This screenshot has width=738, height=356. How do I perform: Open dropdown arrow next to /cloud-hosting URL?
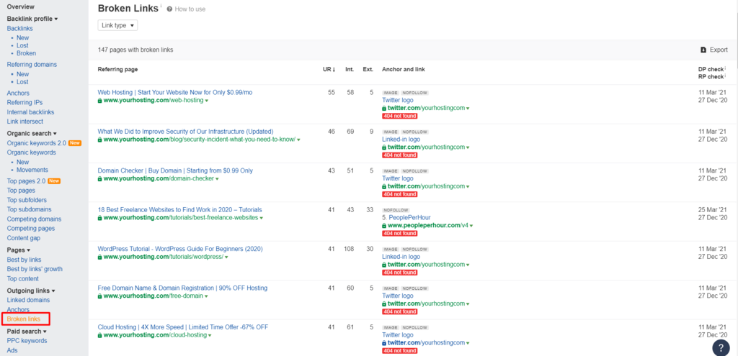(210, 335)
